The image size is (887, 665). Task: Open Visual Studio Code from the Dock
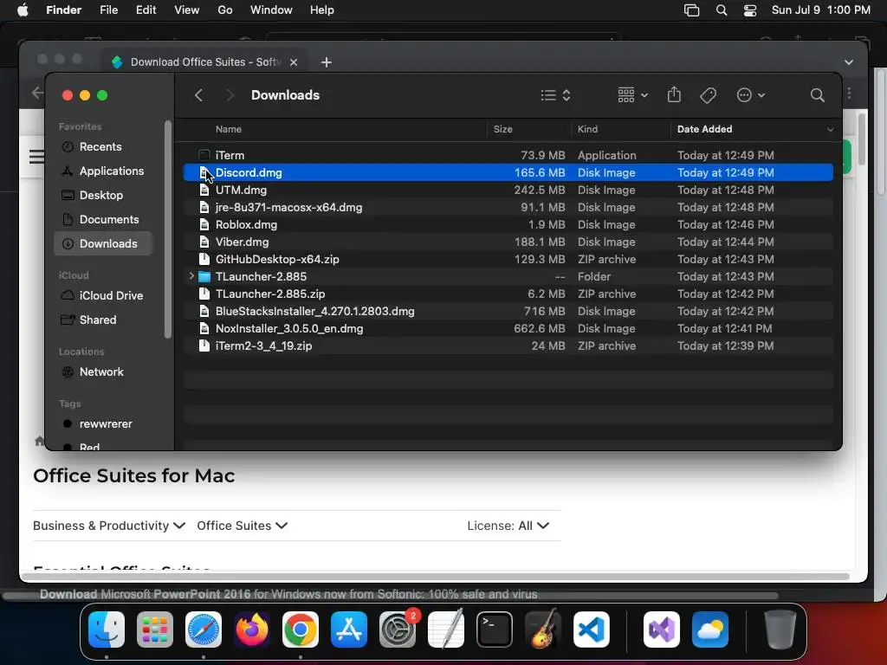click(x=592, y=629)
